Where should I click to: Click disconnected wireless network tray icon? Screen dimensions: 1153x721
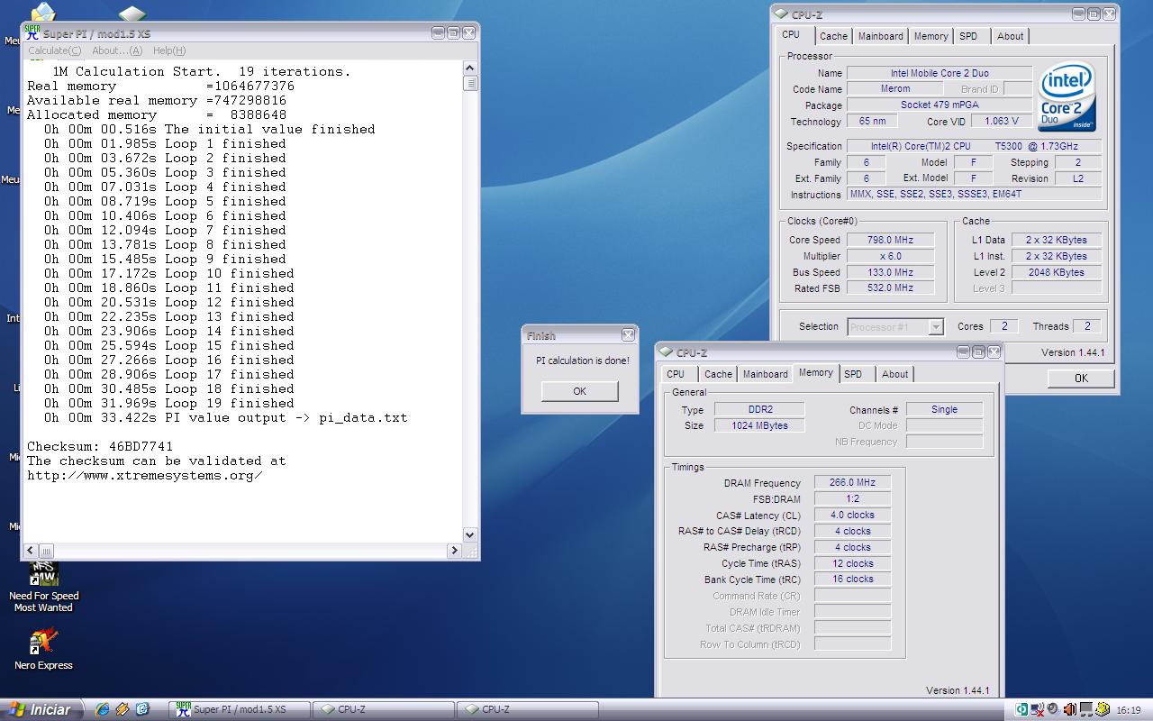[1038, 709]
